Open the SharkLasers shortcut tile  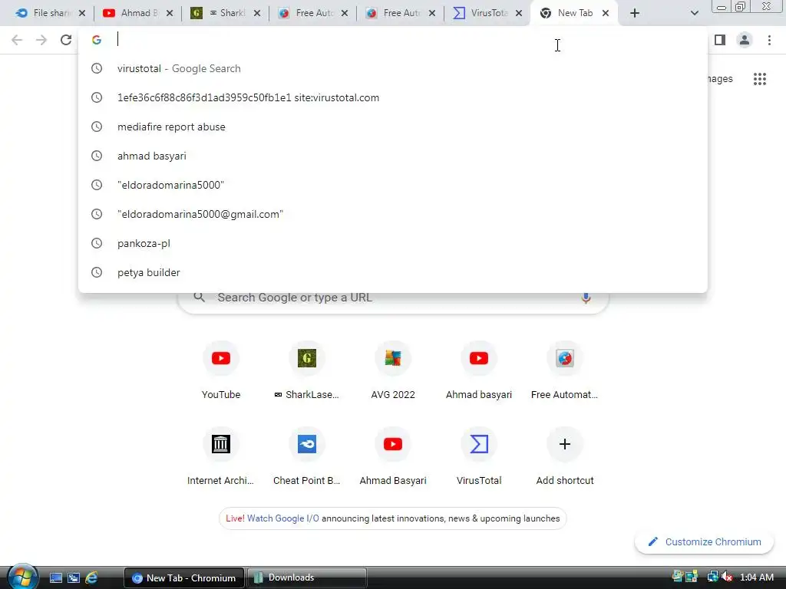tap(307, 371)
